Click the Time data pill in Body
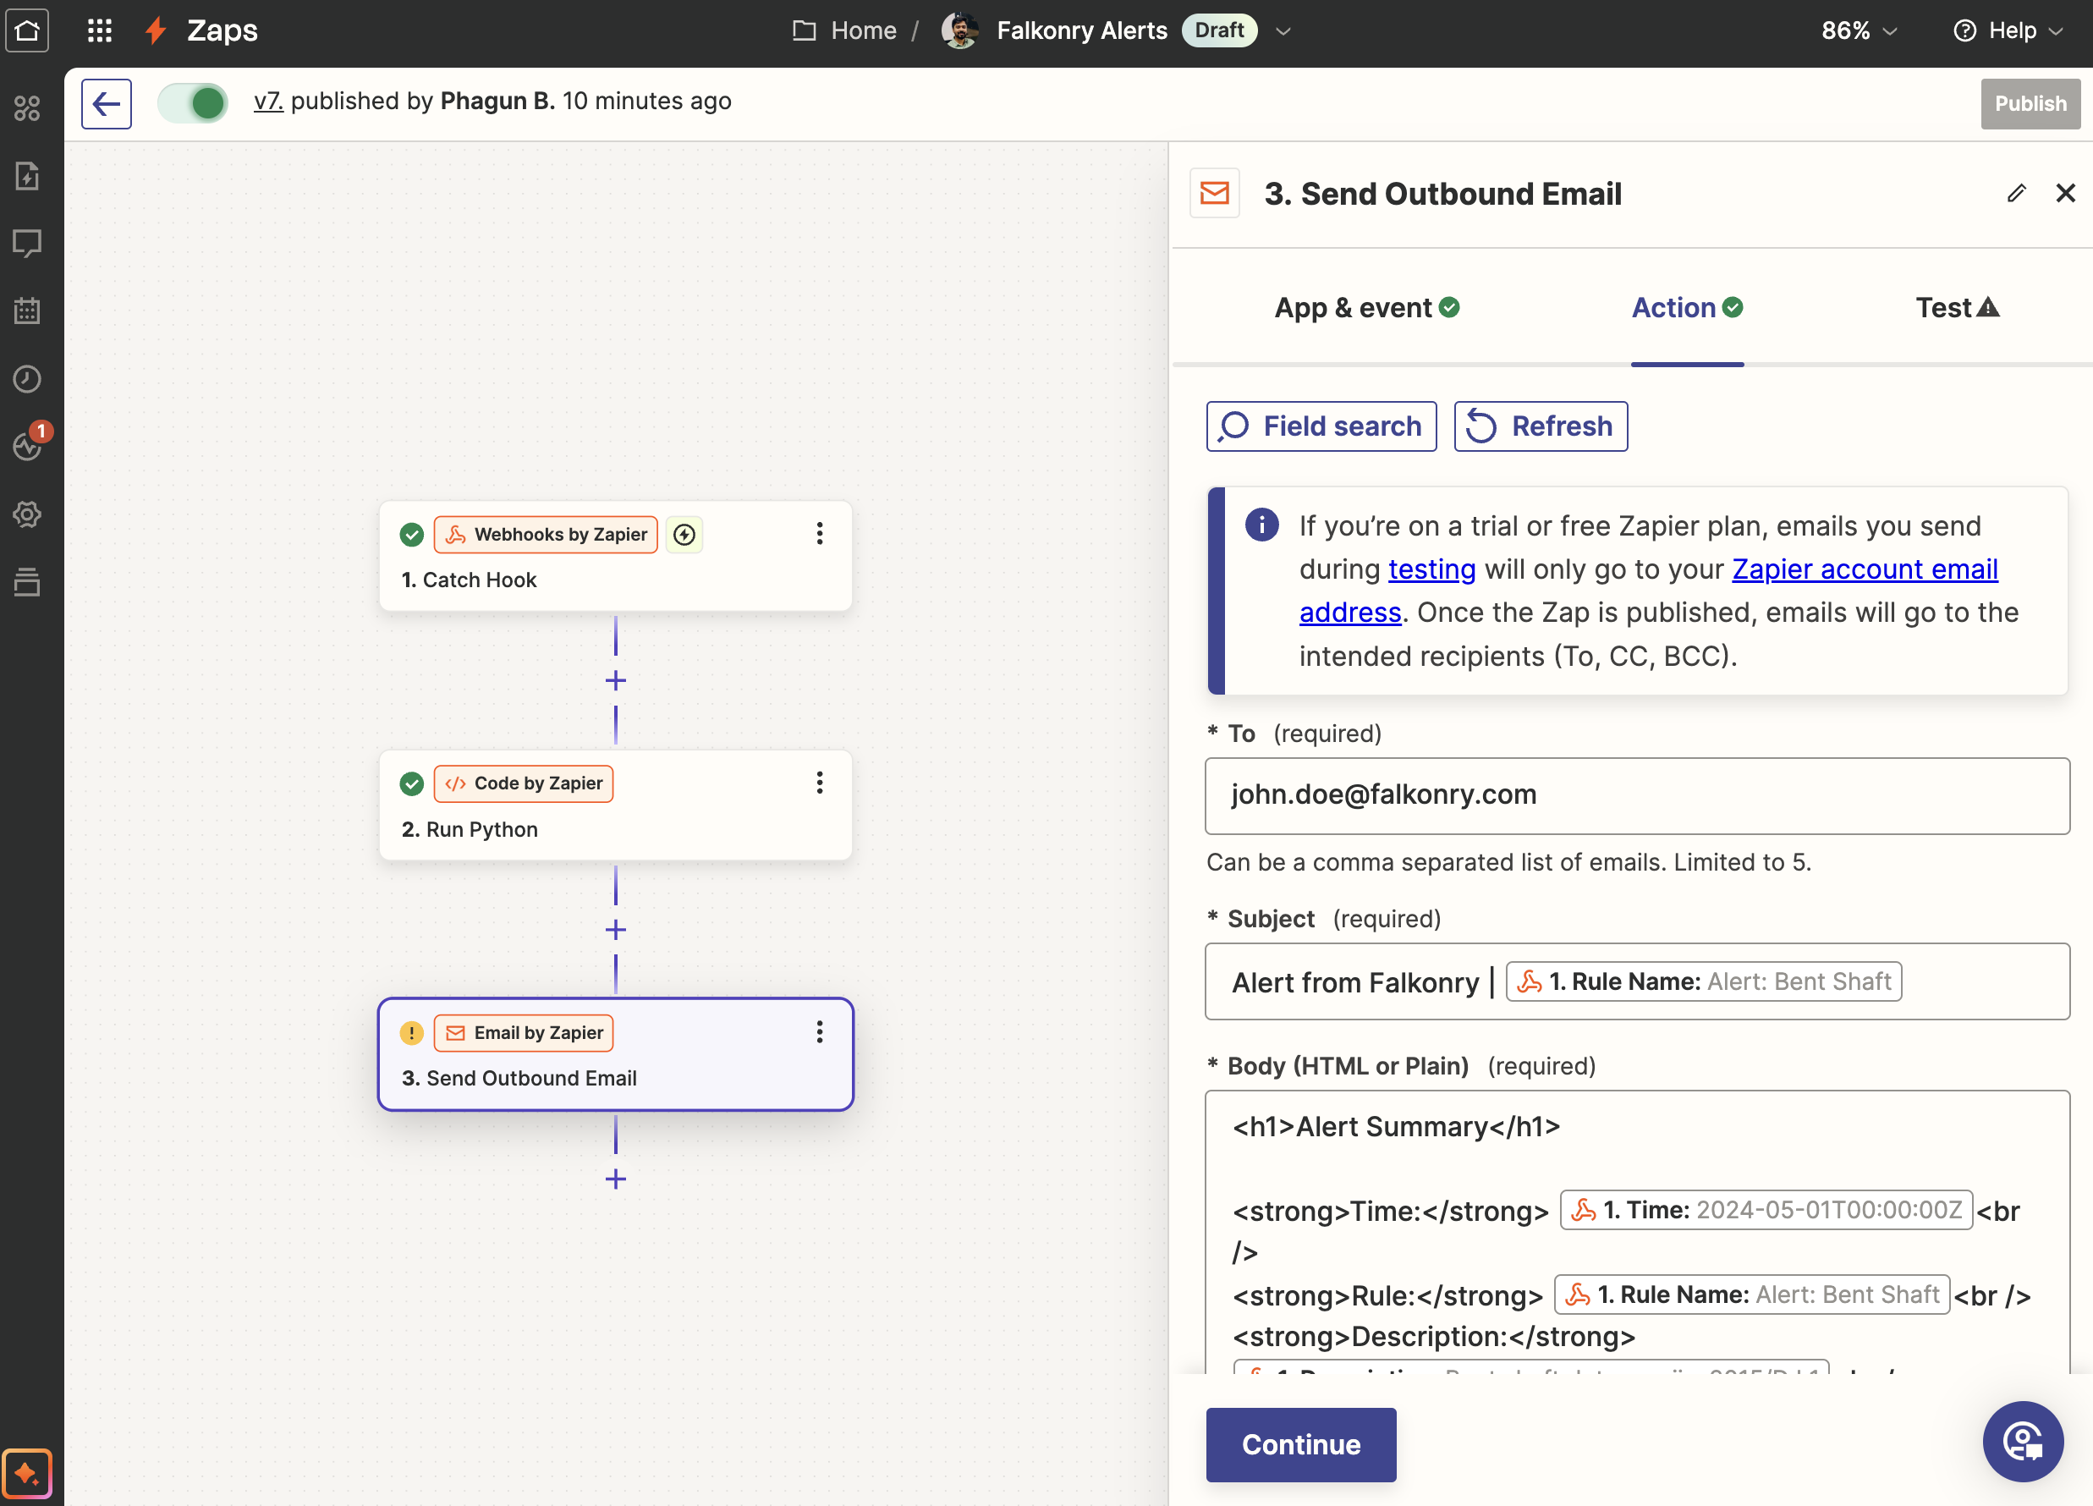Viewport: 2093px width, 1506px height. point(1766,1210)
